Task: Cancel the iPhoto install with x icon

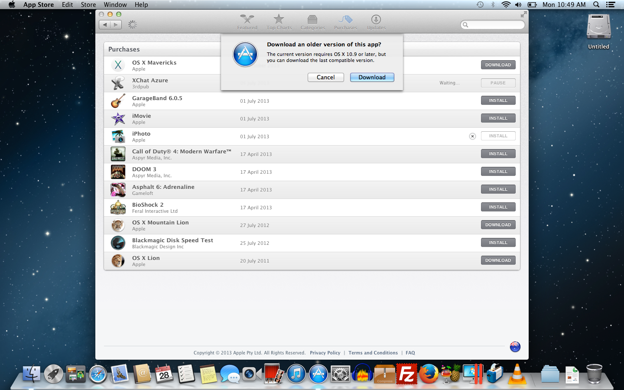Action: point(472,136)
